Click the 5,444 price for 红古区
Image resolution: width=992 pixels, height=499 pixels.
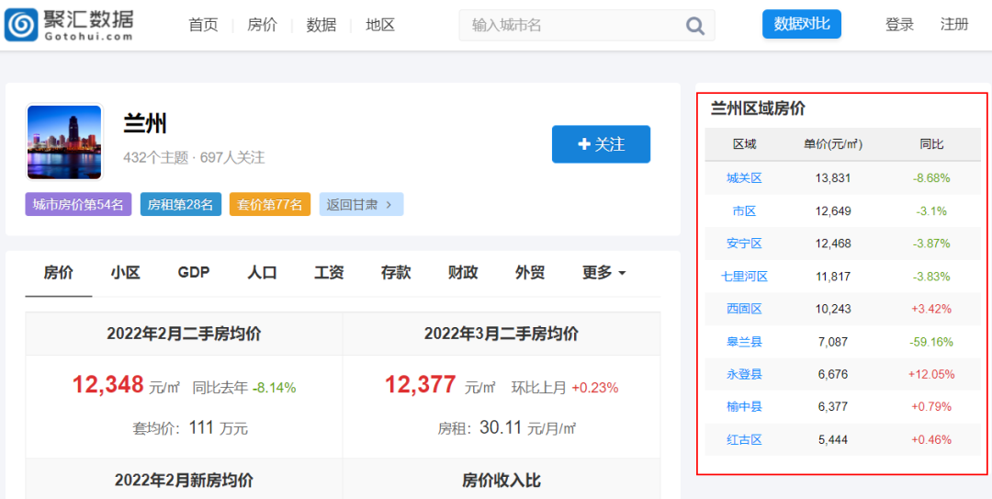click(x=833, y=439)
